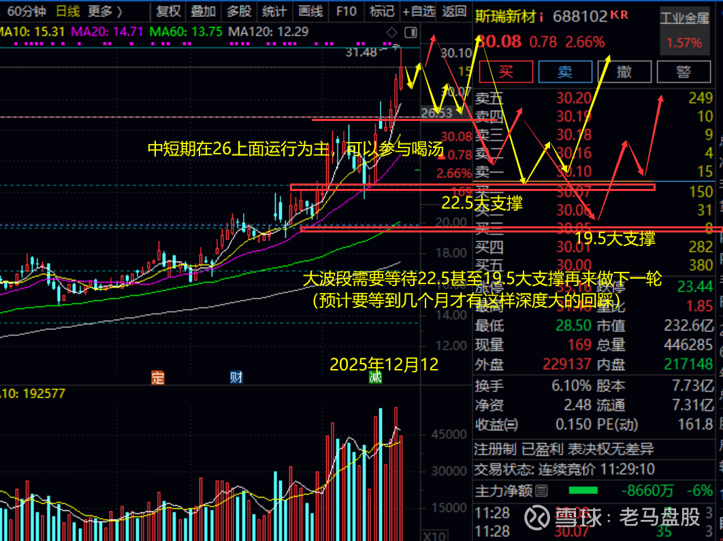Click the diamond marker icon above chart
The image size is (723, 541).
(391, 32)
